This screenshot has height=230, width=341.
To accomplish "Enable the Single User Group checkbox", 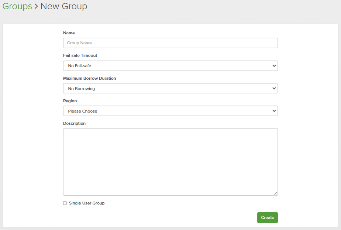I will point(65,203).
